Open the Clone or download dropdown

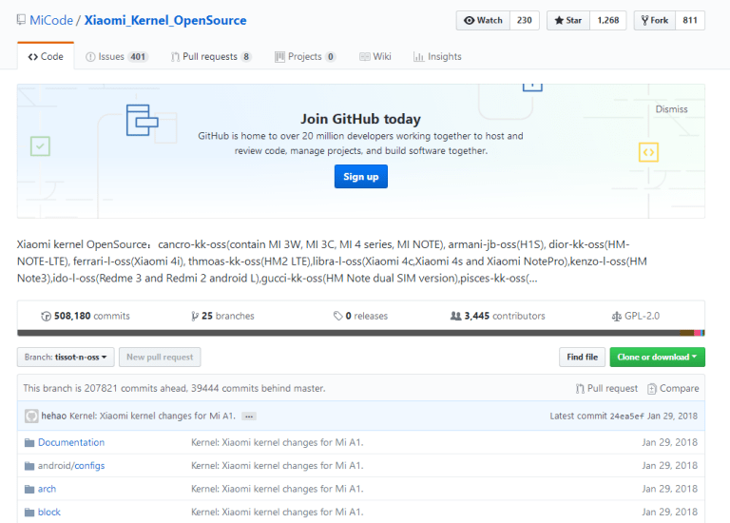click(658, 358)
